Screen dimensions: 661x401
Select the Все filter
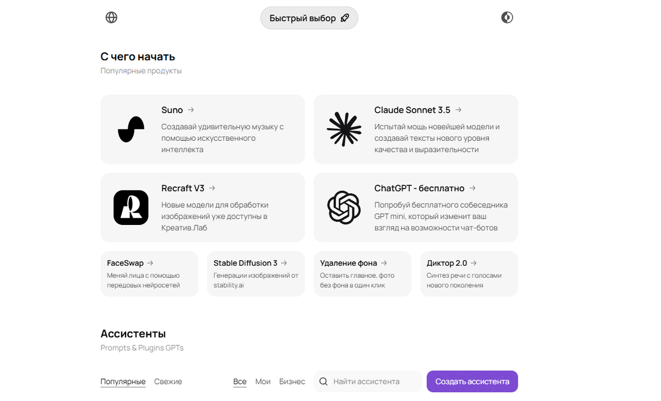tap(240, 381)
